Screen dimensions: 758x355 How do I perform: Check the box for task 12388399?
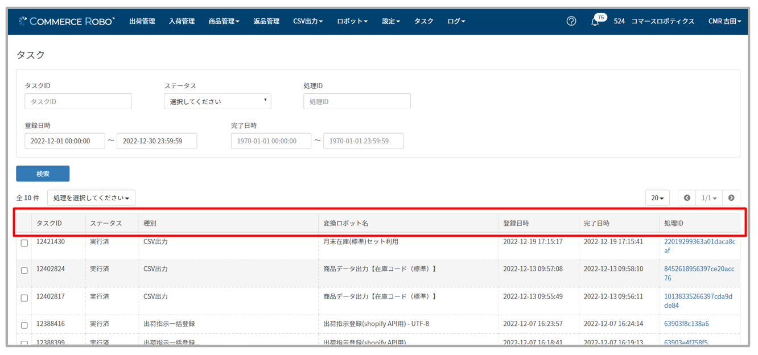point(24,343)
